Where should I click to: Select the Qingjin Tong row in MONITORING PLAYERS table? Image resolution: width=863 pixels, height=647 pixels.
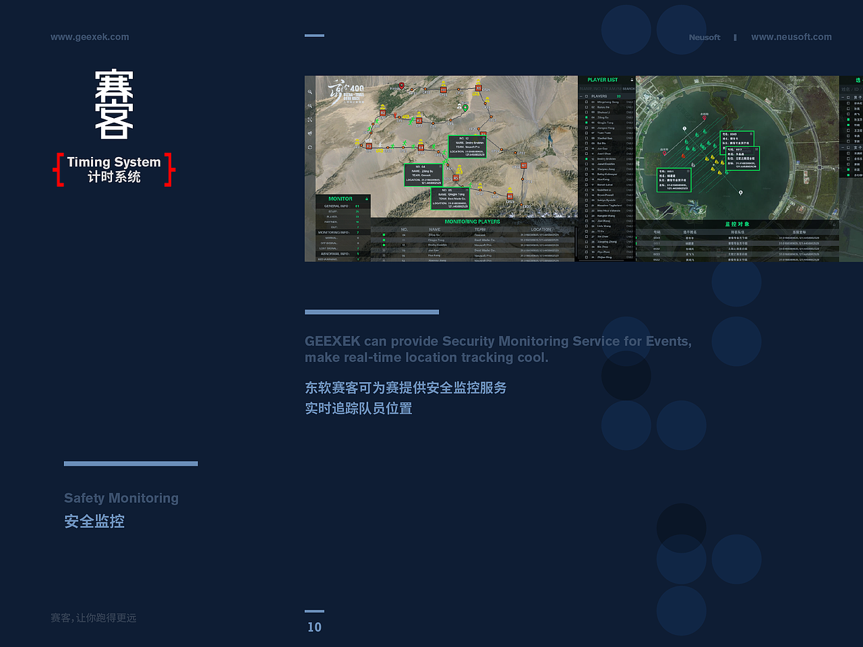click(x=472, y=240)
